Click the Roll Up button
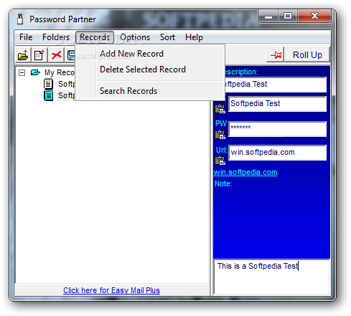 (307, 55)
